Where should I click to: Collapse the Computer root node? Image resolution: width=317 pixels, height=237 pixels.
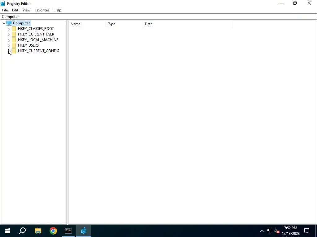4,23
